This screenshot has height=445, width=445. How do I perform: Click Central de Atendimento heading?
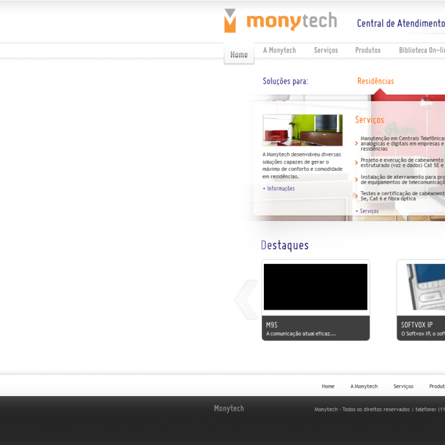[x=400, y=24]
